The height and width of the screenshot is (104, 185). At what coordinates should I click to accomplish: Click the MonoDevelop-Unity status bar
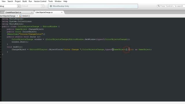93,6
